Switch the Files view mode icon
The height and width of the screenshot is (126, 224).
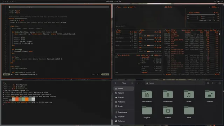point(212,83)
